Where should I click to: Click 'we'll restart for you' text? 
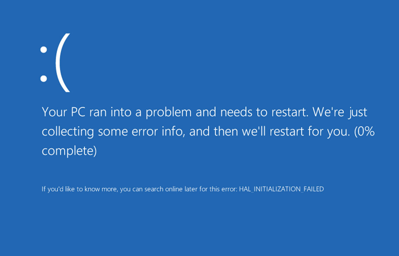[x=296, y=132]
